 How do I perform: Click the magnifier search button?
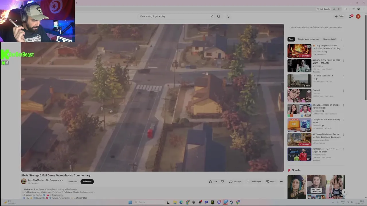(x=218, y=16)
